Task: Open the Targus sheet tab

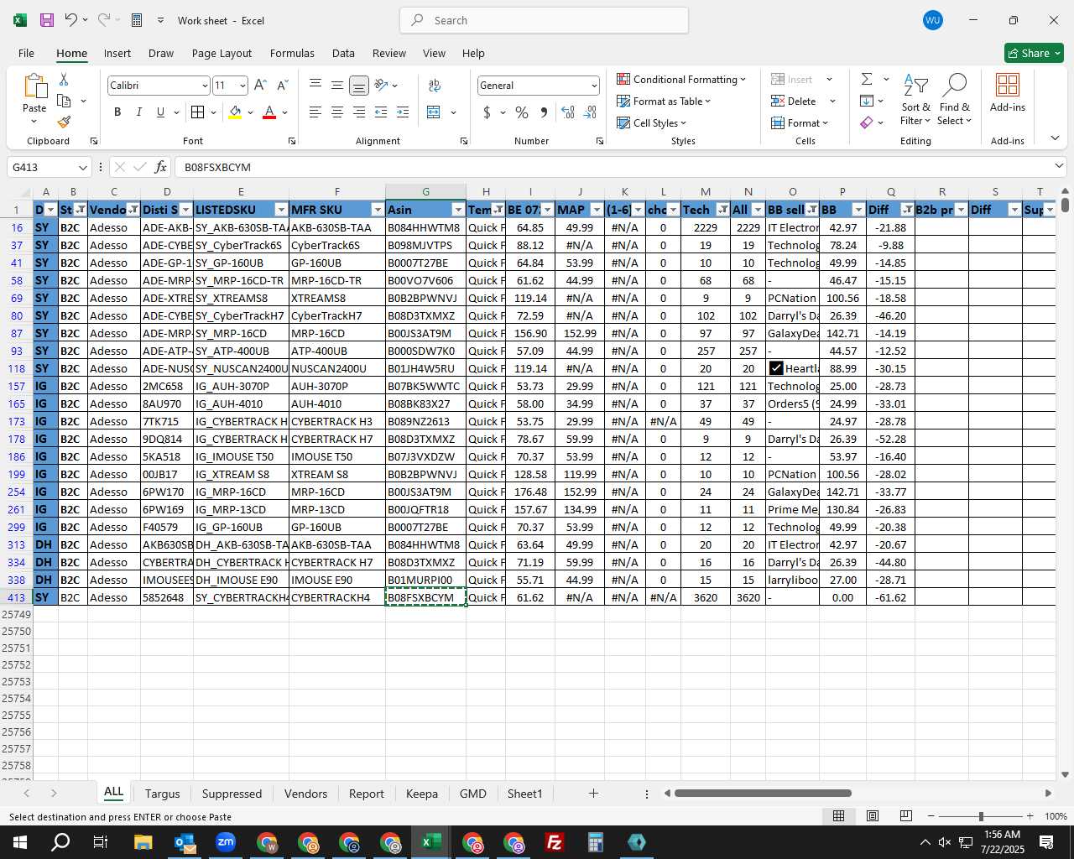Action: tap(162, 794)
